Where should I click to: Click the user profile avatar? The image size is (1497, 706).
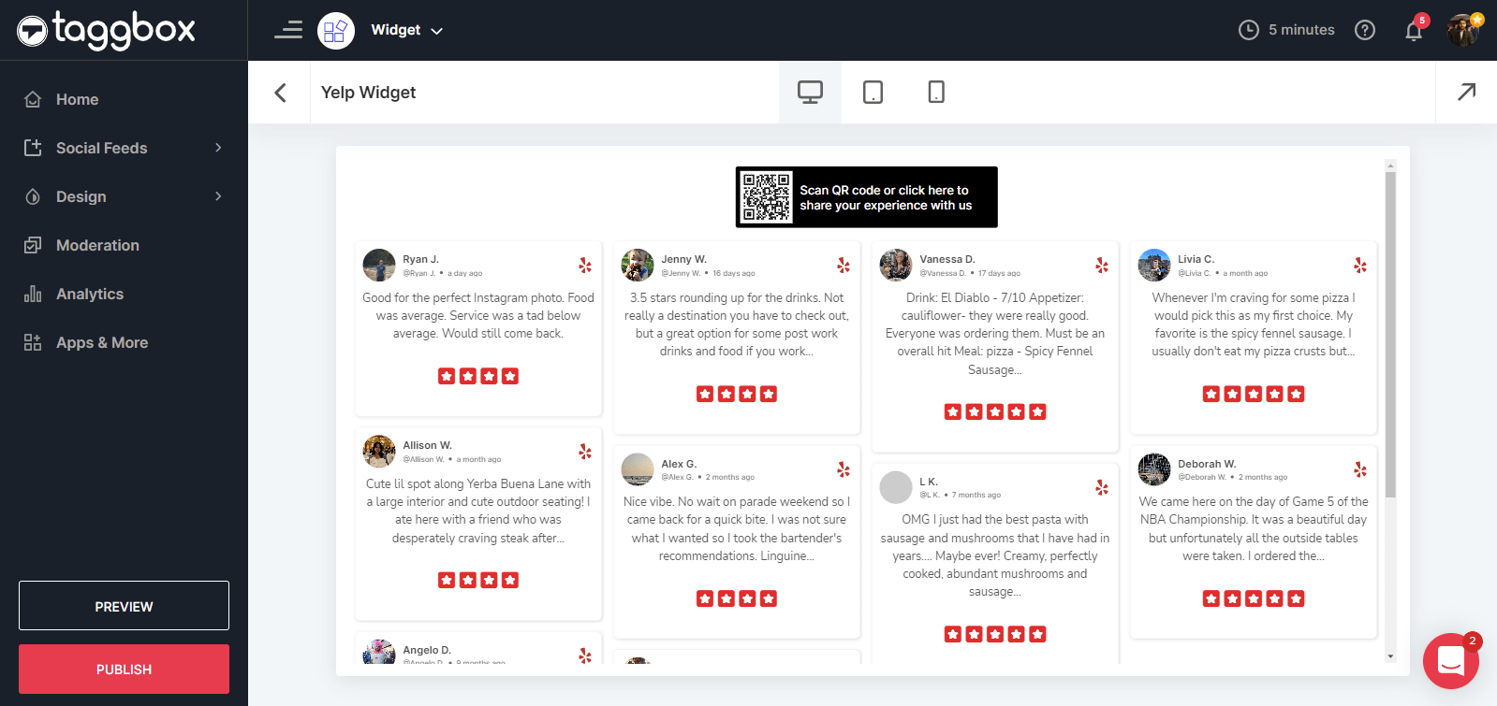tap(1462, 30)
